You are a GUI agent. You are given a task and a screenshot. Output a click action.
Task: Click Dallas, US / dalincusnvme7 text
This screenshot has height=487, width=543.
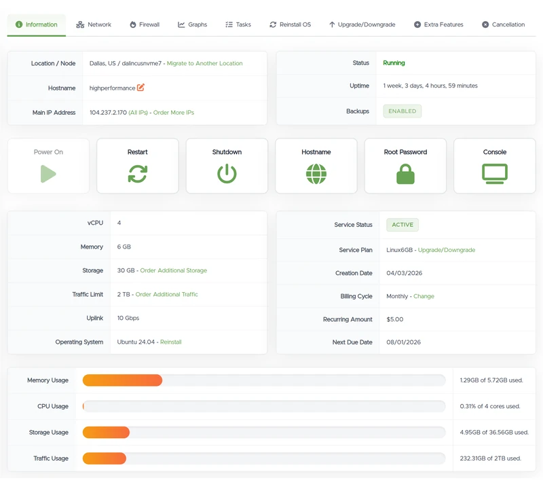click(126, 63)
